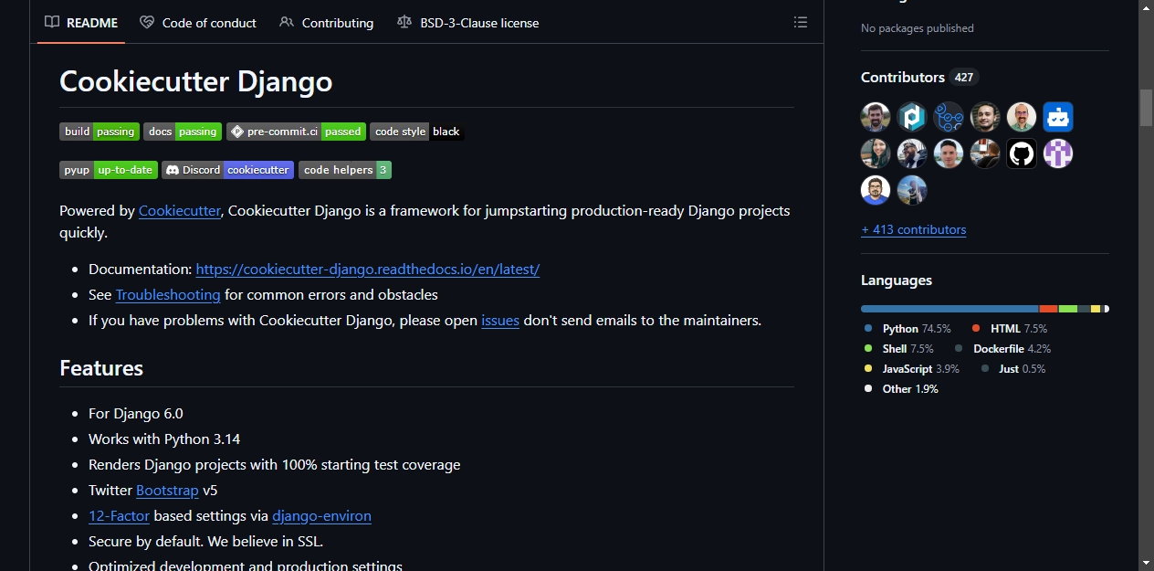
Task: Open the 'issues' link
Action: coord(500,320)
